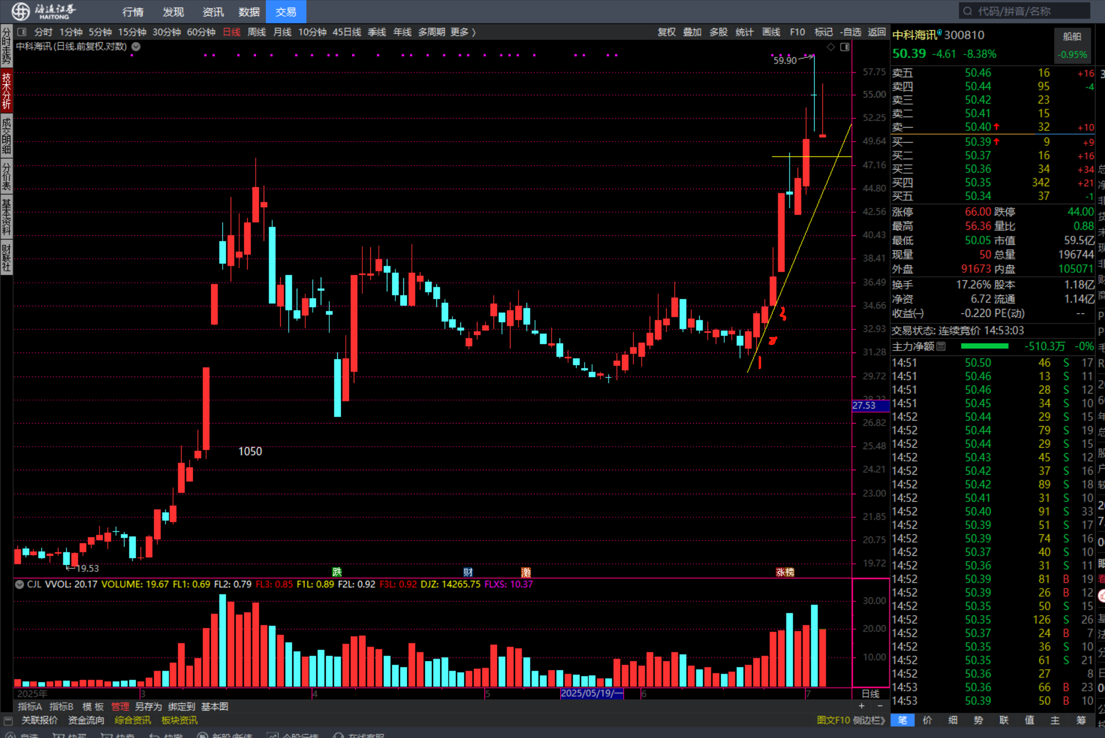1105x738 pixels.
Task: Select the 日线 daily period
Action: (231, 32)
